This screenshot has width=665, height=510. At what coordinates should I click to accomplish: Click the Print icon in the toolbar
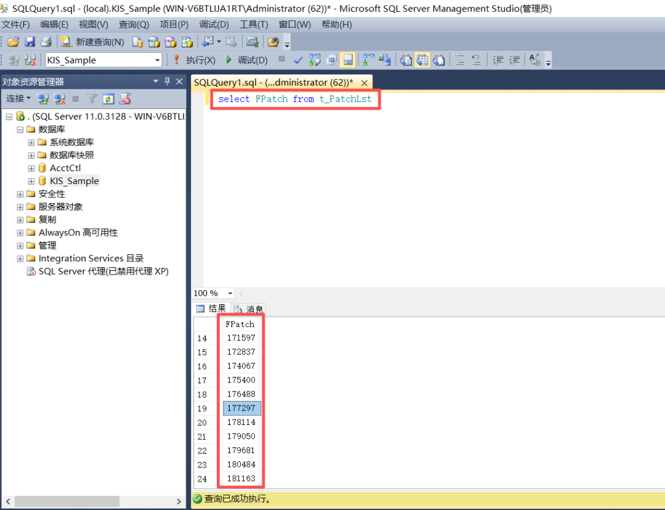click(x=46, y=42)
